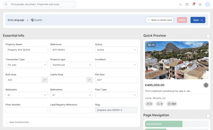Click the Floor Number input field
The image size is (213, 130).
[27, 110]
